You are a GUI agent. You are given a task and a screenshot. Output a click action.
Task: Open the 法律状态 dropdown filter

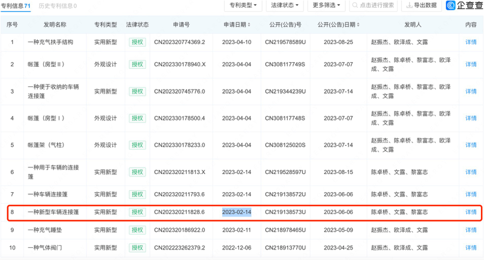[284, 6]
